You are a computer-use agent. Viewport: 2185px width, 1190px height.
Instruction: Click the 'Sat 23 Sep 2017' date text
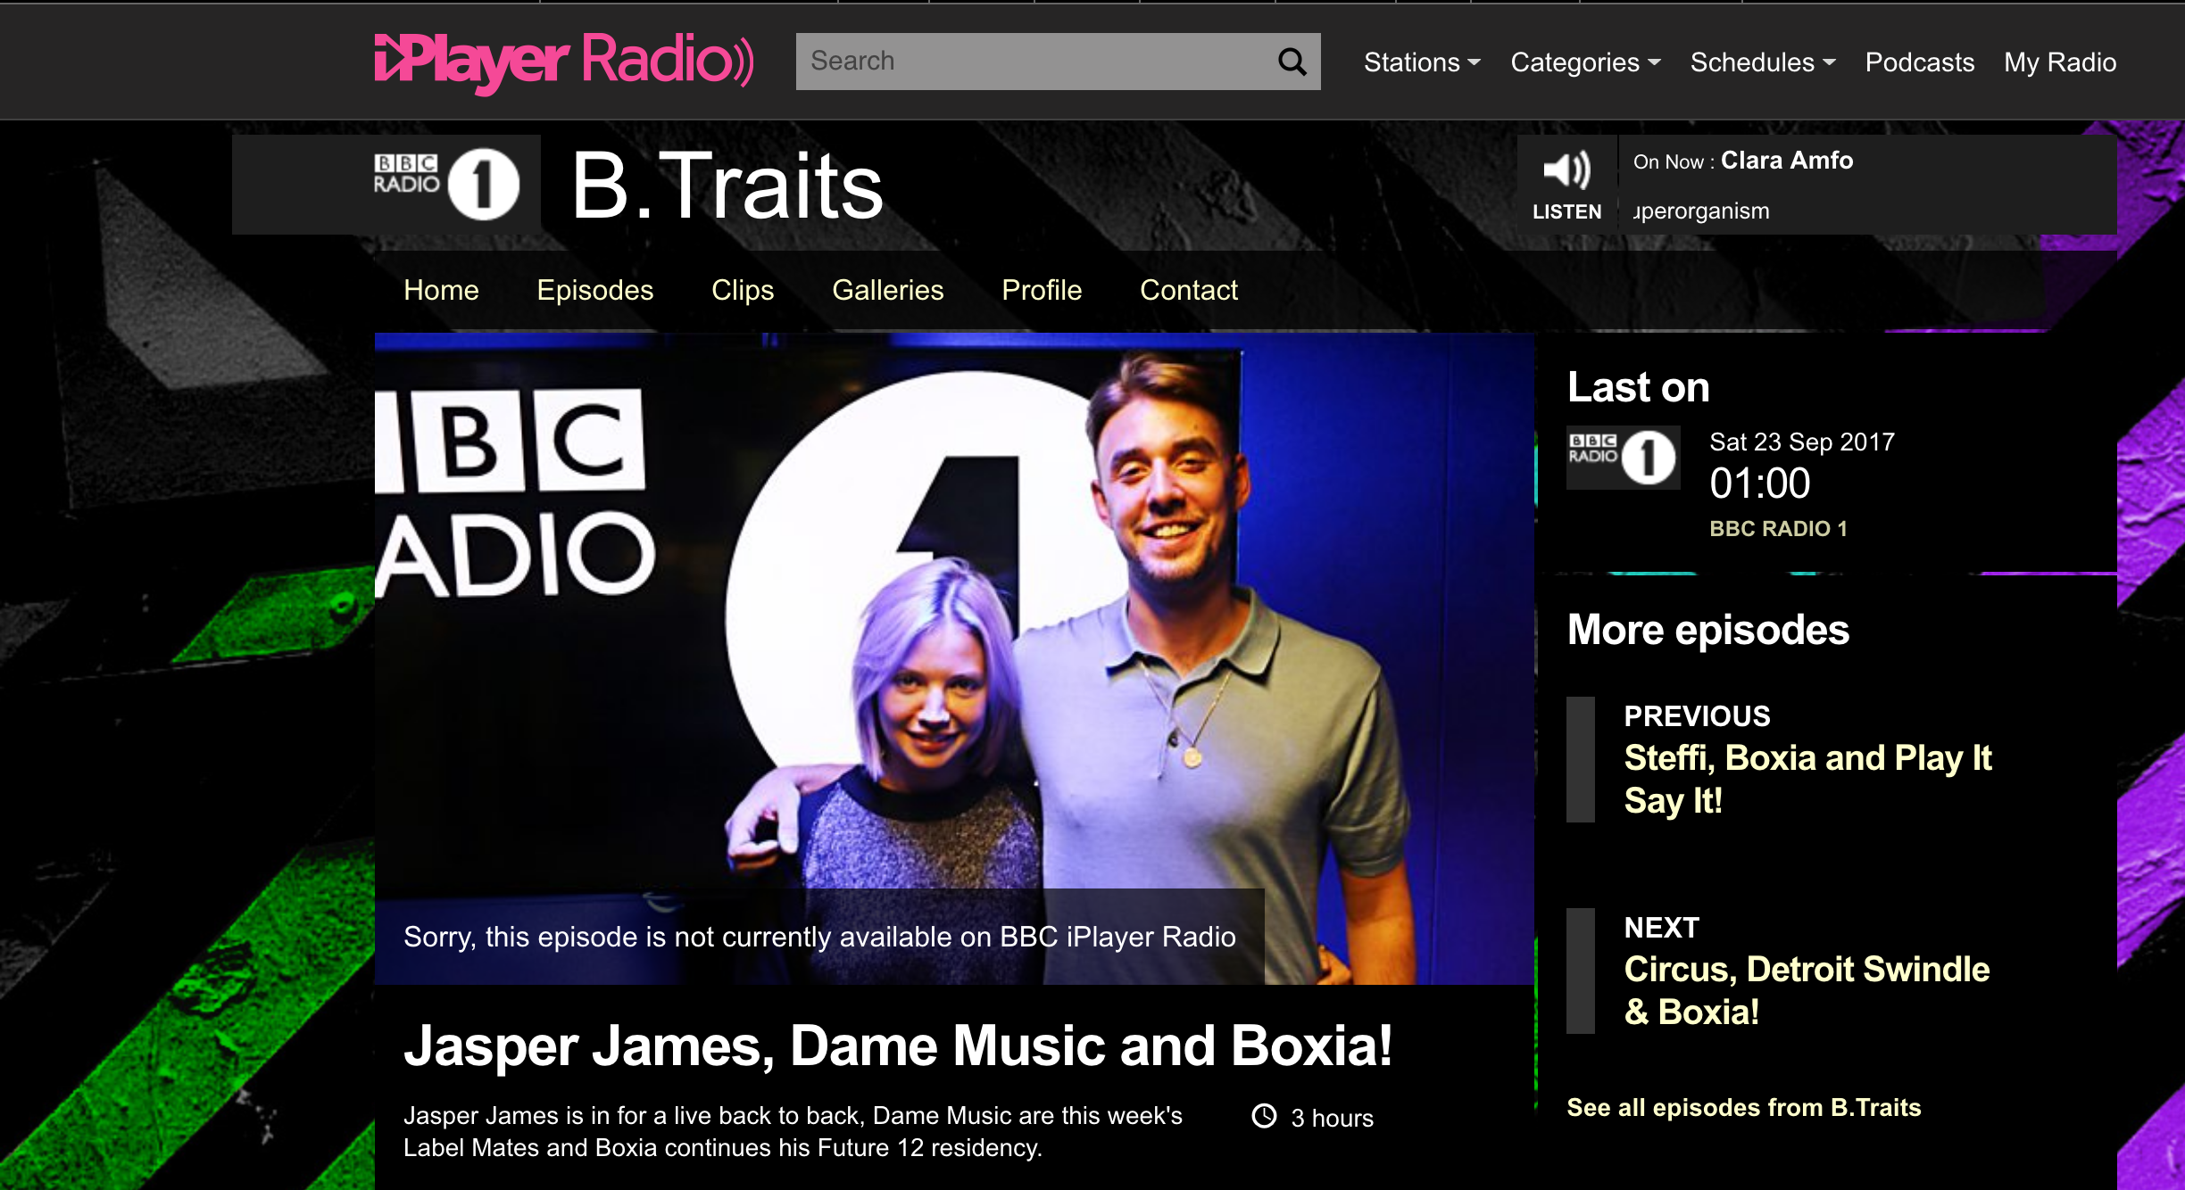click(x=1801, y=442)
